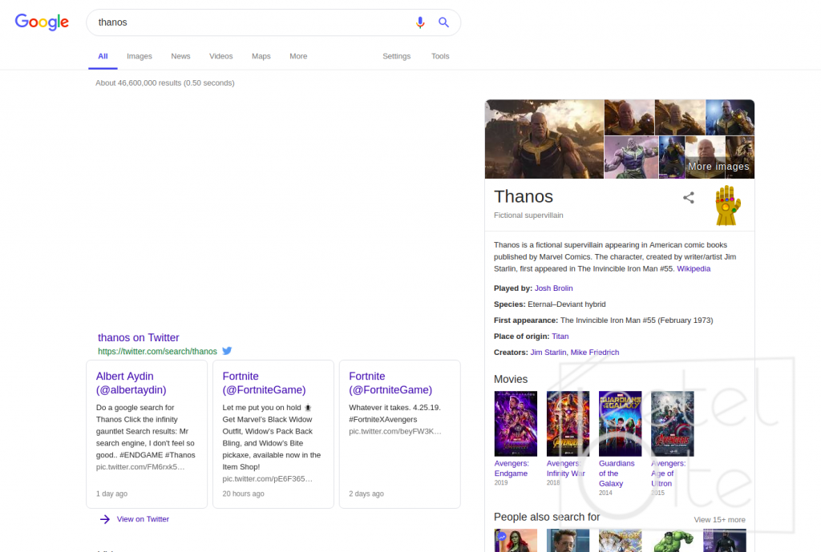
Task: Click the results count text
Action: point(165,83)
